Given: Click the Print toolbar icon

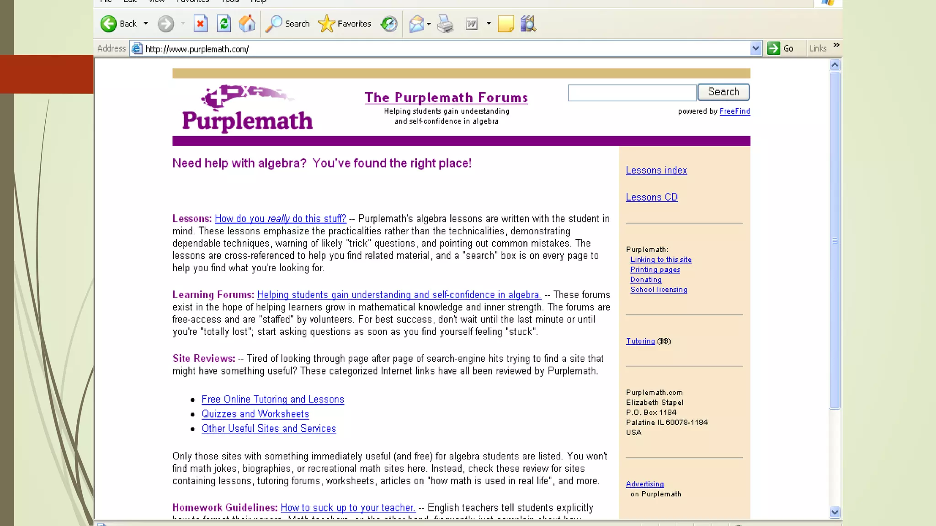Looking at the screenshot, I should (445, 24).
